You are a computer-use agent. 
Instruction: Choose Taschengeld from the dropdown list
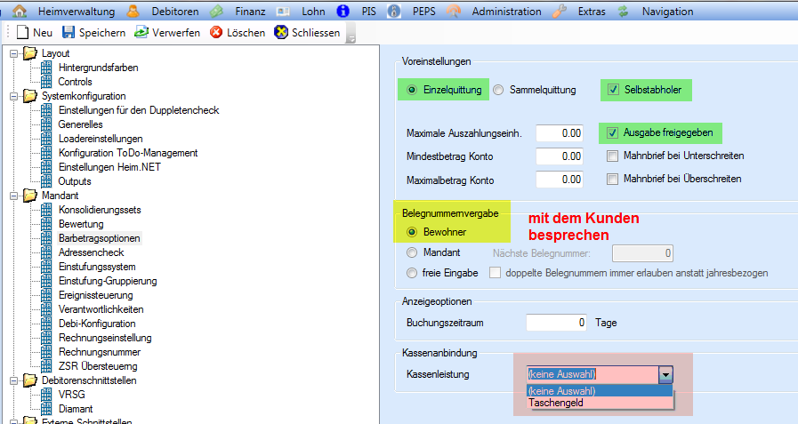click(x=600, y=403)
